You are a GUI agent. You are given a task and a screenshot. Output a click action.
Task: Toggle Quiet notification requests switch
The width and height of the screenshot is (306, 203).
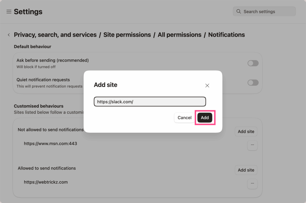(253, 83)
